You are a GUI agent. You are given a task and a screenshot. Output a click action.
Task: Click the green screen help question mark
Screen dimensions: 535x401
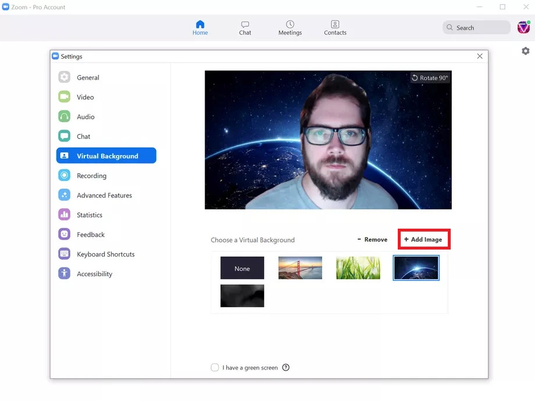point(286,367)
